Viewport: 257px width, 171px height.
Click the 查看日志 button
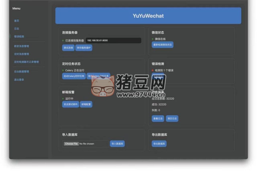158,118
